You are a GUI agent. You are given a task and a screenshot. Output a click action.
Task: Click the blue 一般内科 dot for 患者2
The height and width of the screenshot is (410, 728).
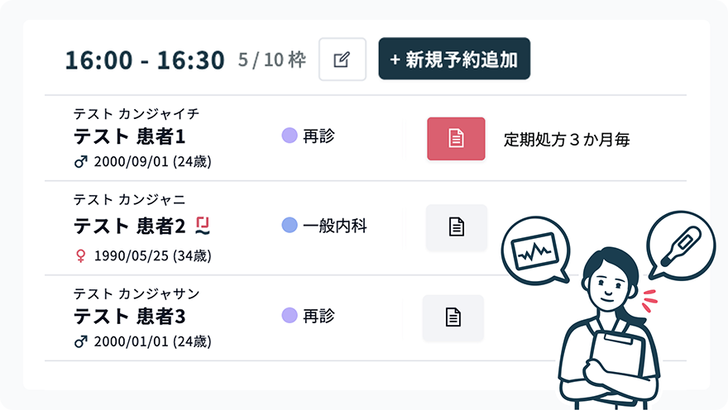pyautogui.click(x=290, y=225)
